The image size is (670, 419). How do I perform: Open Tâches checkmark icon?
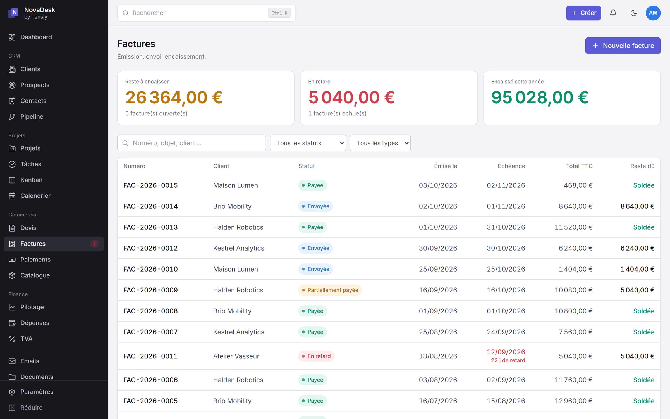tap(12, 164)
